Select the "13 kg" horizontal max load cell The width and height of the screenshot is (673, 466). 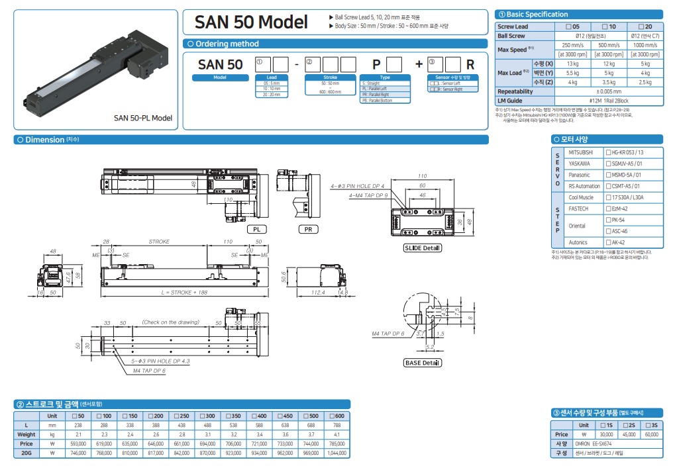[572, 64]
